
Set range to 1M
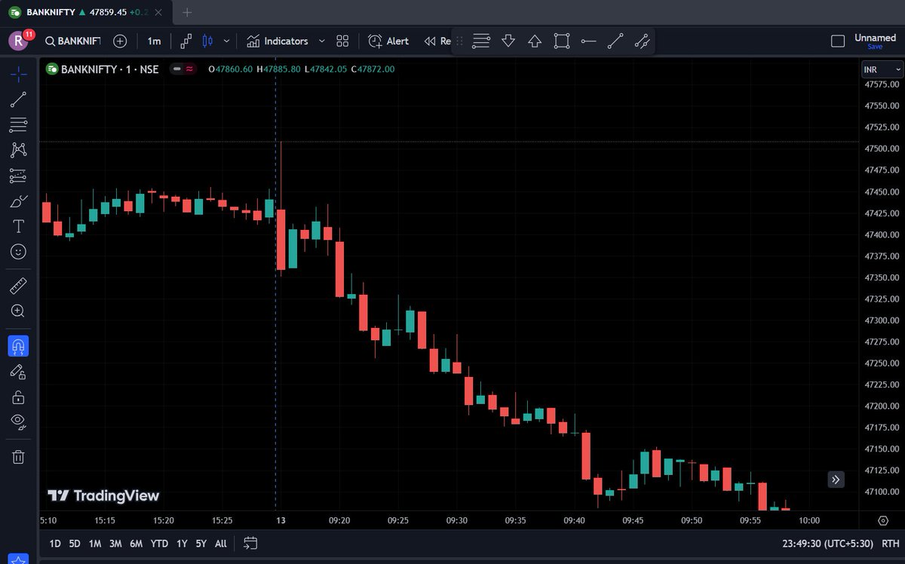(95, 543)
